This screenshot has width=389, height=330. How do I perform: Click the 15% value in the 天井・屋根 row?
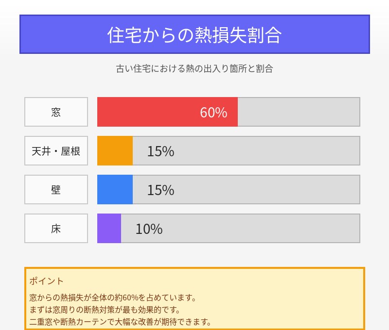pos(160,151)
